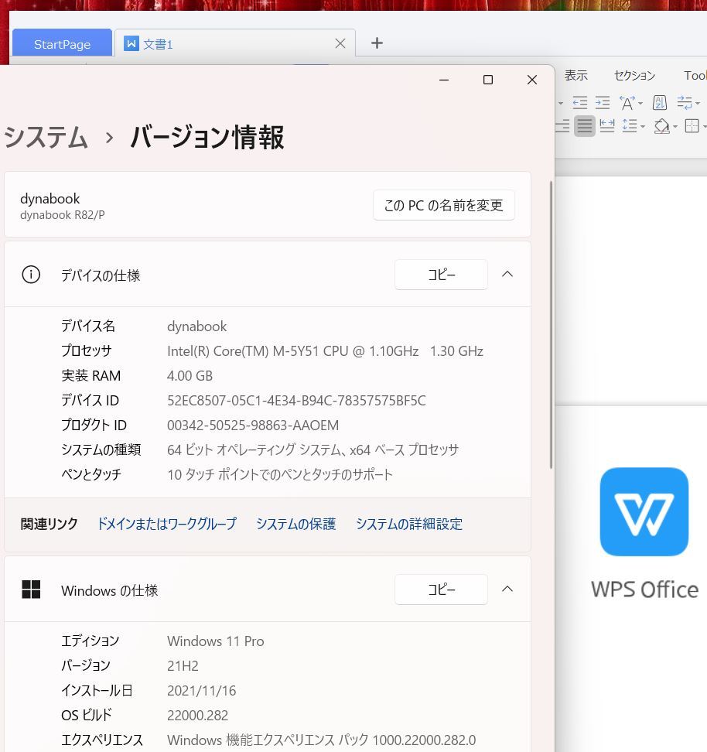Click the settings window vertical scrollbar

tap(551, 324)
